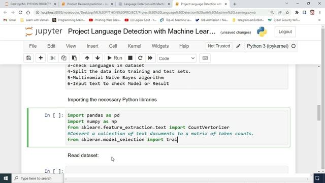This screenshot has width=325, height=183.
Task: Open the Kernel menu
Action: (x=134, y=46)
